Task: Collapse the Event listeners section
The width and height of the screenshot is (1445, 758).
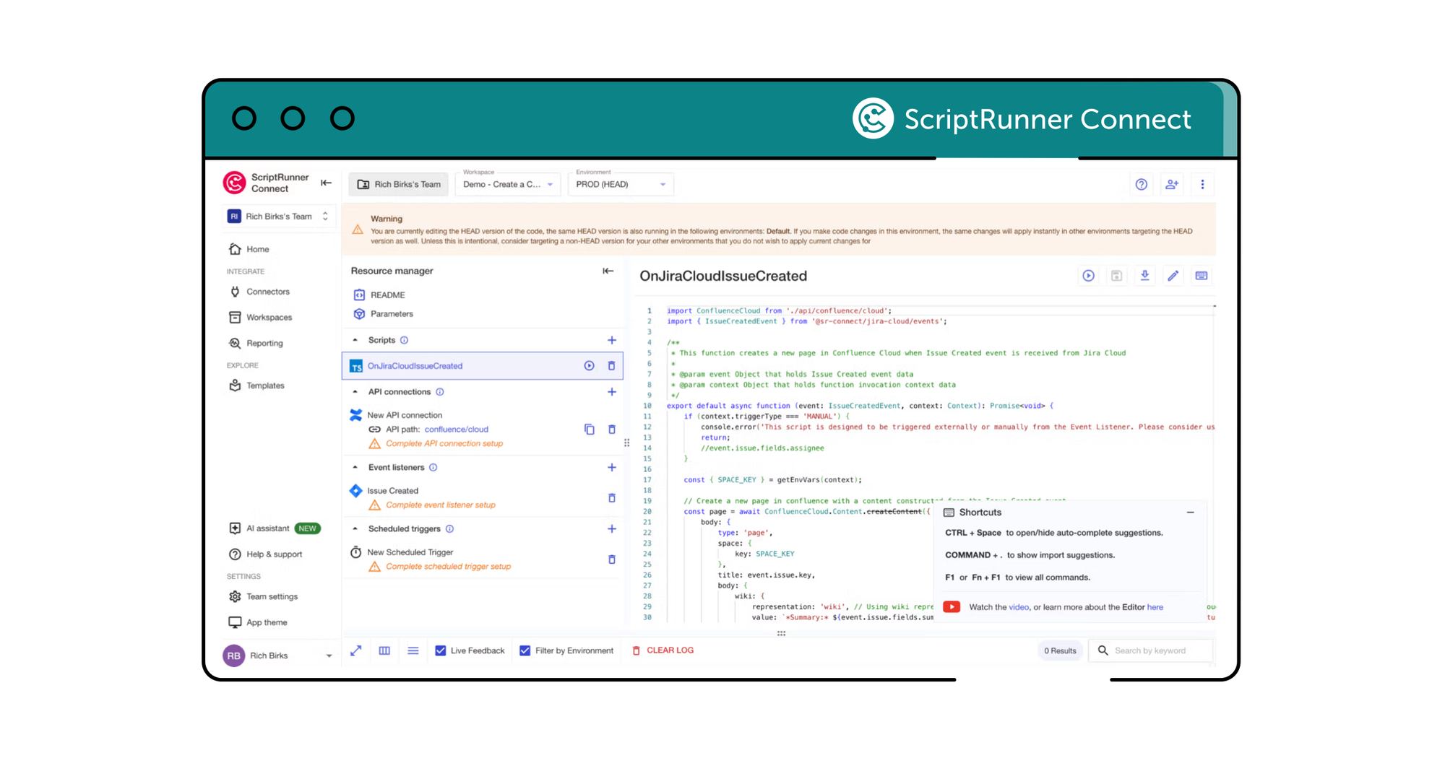Action: point(355,468)
